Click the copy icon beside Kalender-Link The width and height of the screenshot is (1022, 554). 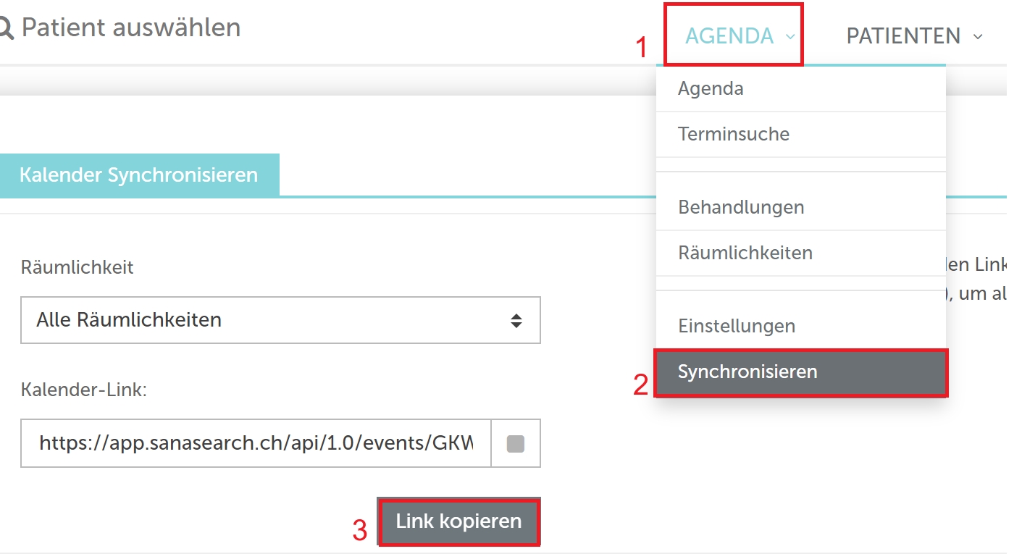[x=516, y=443]
